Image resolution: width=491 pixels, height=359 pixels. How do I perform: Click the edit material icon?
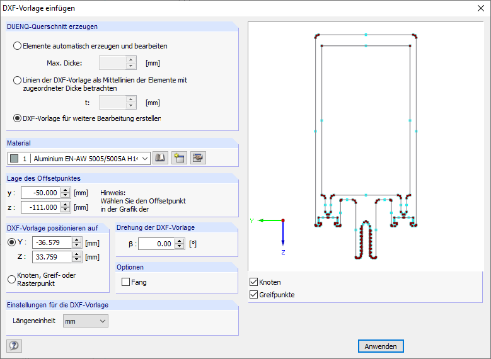tap(198, 157)
